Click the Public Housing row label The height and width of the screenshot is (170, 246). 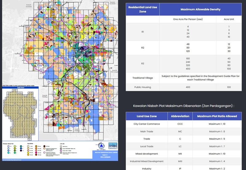click(x=142, y=87)
